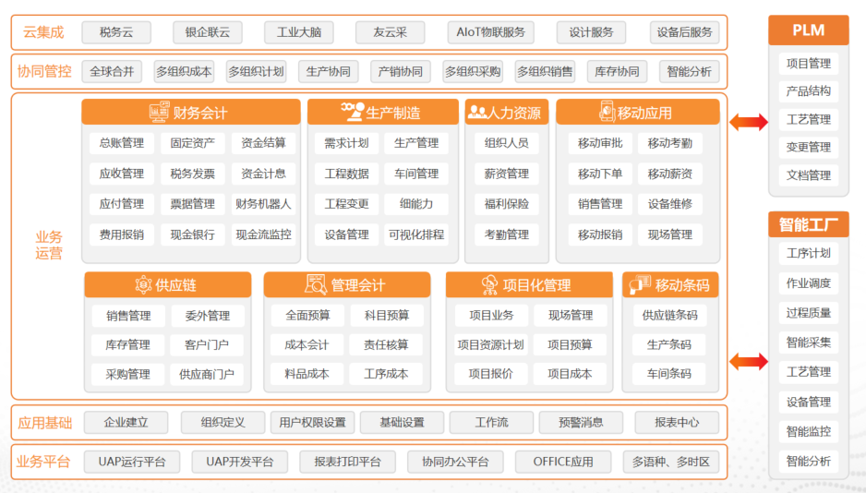Select 企业建立 in 应用基础 row
Screen dimensions: 866x493
[126, 423]
